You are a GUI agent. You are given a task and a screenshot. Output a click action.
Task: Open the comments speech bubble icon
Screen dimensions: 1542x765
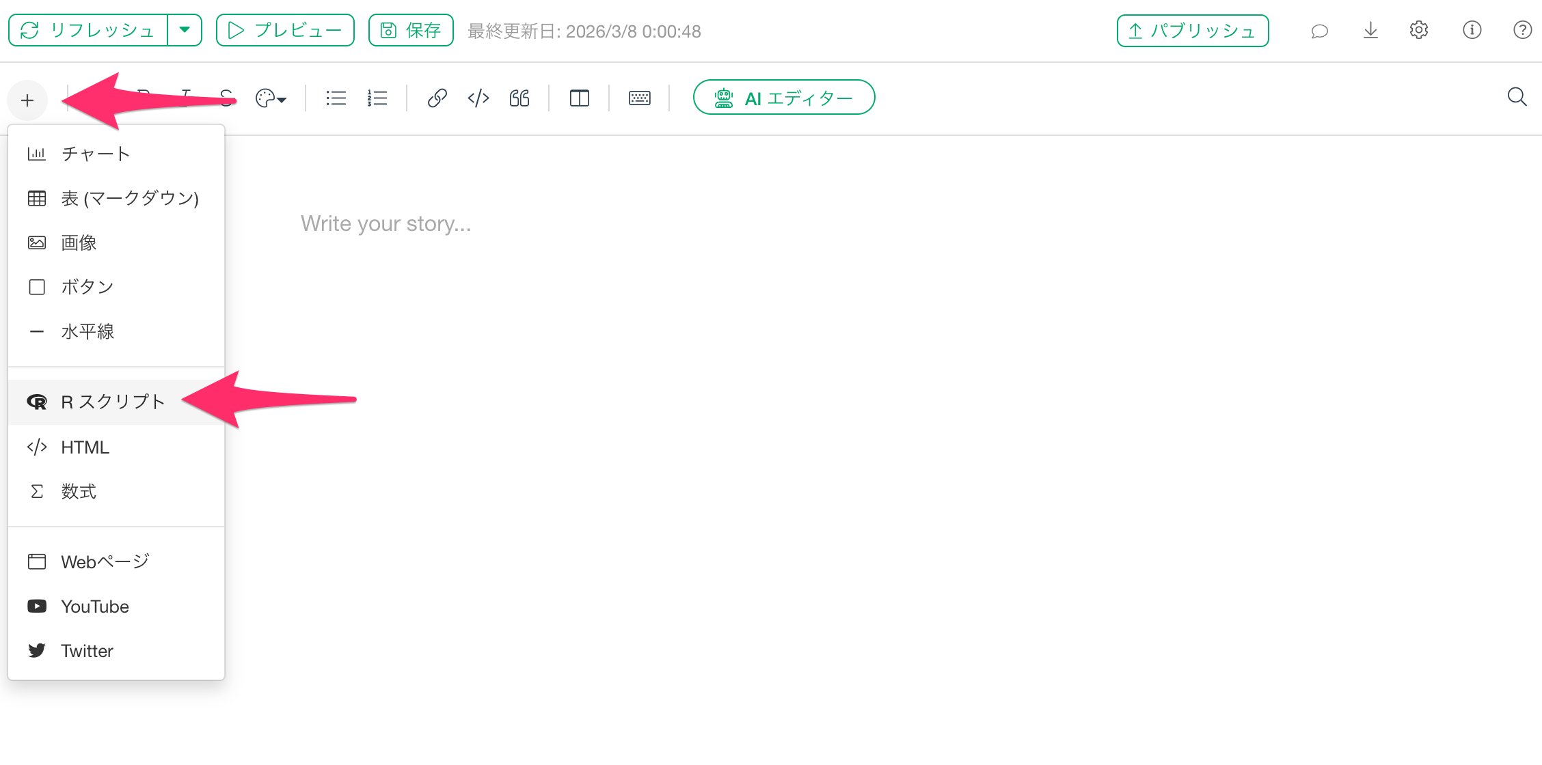tap(1320, 31)
